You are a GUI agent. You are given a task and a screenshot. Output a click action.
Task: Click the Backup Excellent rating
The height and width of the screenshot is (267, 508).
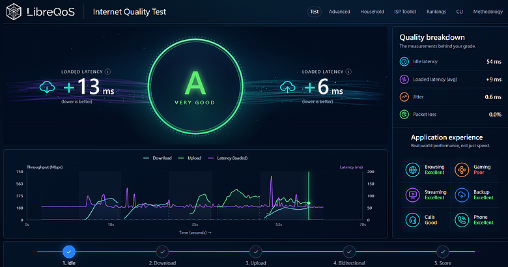[483, 198]
